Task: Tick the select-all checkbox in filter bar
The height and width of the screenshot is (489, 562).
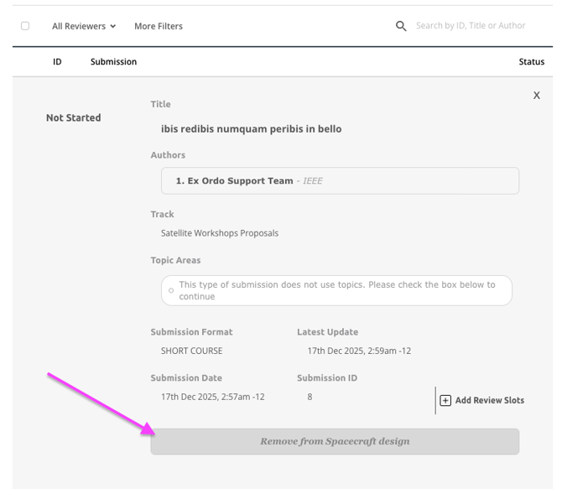Action: [25, 26]
